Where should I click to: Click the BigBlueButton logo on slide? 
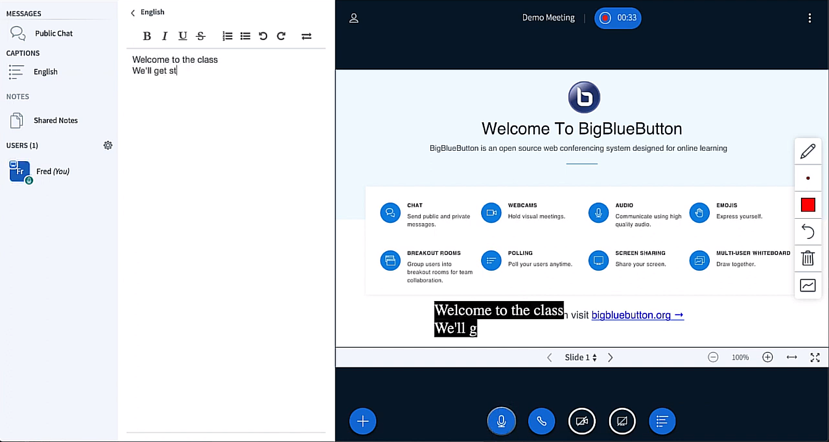[x=584, y=97]
